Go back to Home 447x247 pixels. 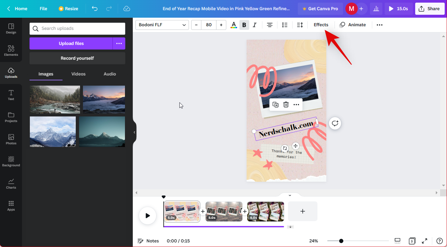[17, 9]
